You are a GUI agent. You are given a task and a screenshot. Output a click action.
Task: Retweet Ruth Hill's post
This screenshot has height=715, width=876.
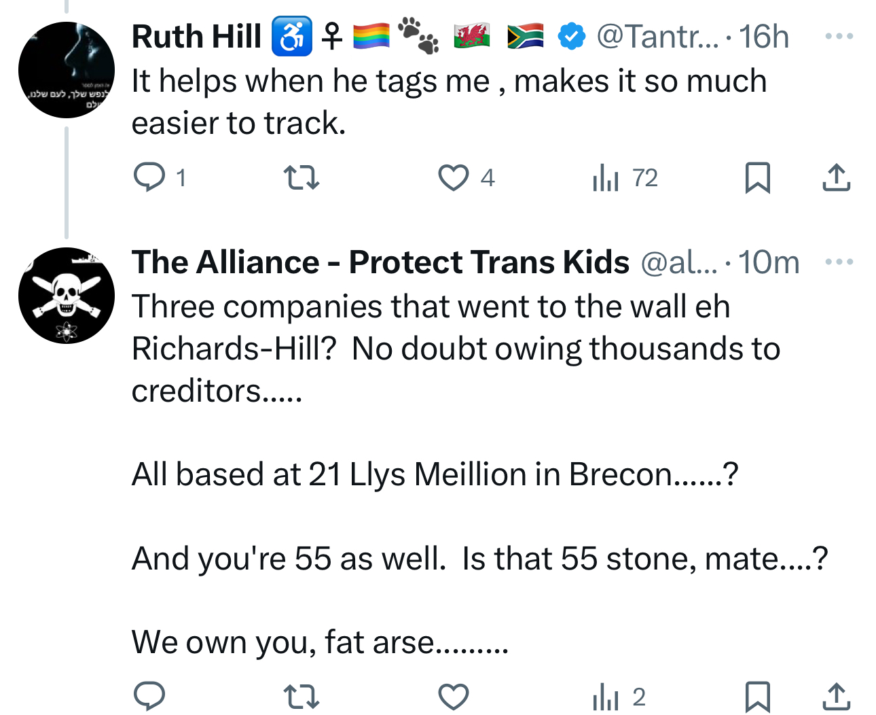click(x=301, y=178)
